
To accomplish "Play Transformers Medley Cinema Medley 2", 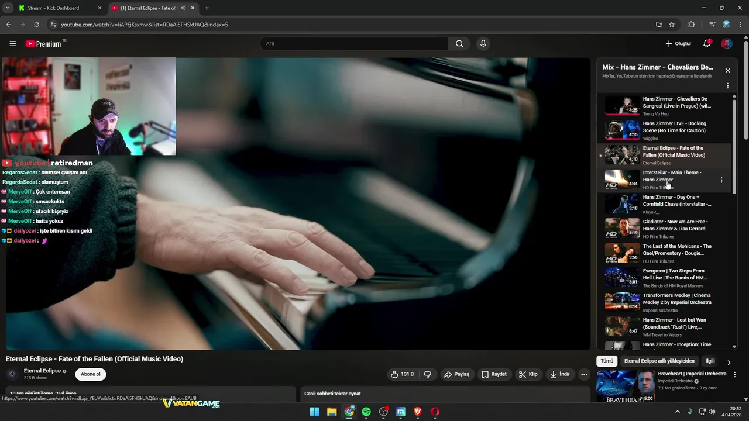I will coord(664,302).
